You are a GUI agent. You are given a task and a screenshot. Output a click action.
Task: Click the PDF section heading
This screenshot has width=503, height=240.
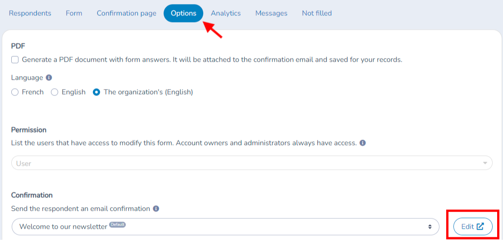(x=18, y=46)
